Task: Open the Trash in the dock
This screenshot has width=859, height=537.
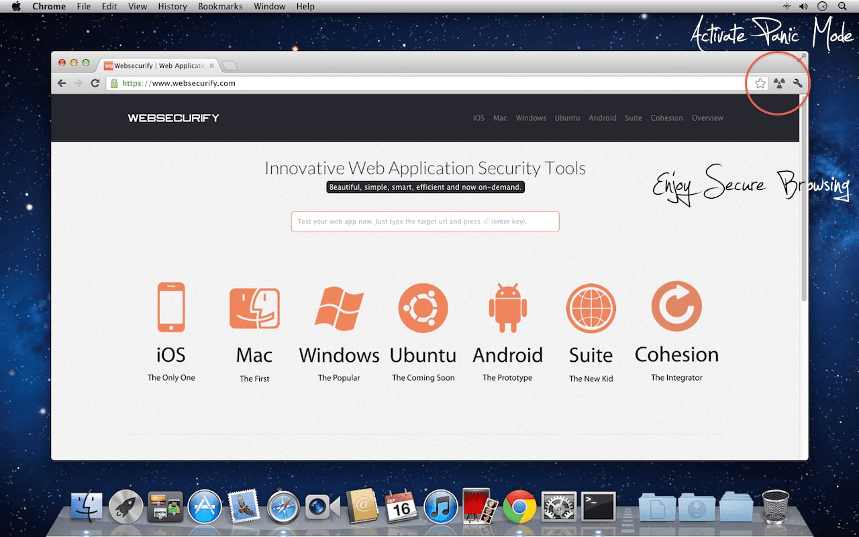Action: point(776,507)
